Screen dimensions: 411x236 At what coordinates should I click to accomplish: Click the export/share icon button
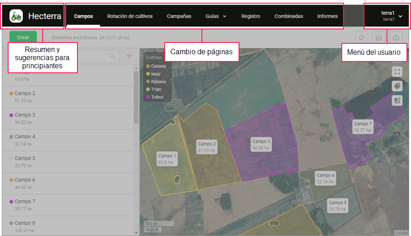pyautogui.click(x=396, y=38)
